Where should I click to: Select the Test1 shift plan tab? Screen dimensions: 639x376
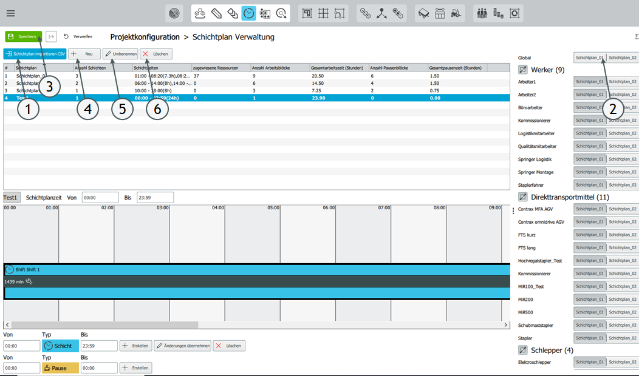pos(12,198)
